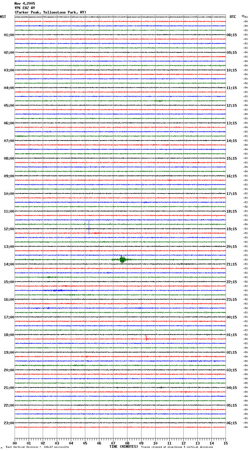Click the red spike on the 18:15 MST trace
249x451 pixels.
pos(146,338)
